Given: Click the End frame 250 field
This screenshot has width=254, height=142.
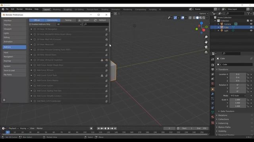Looking at the screenshot, I should click(x=201, y=128).
